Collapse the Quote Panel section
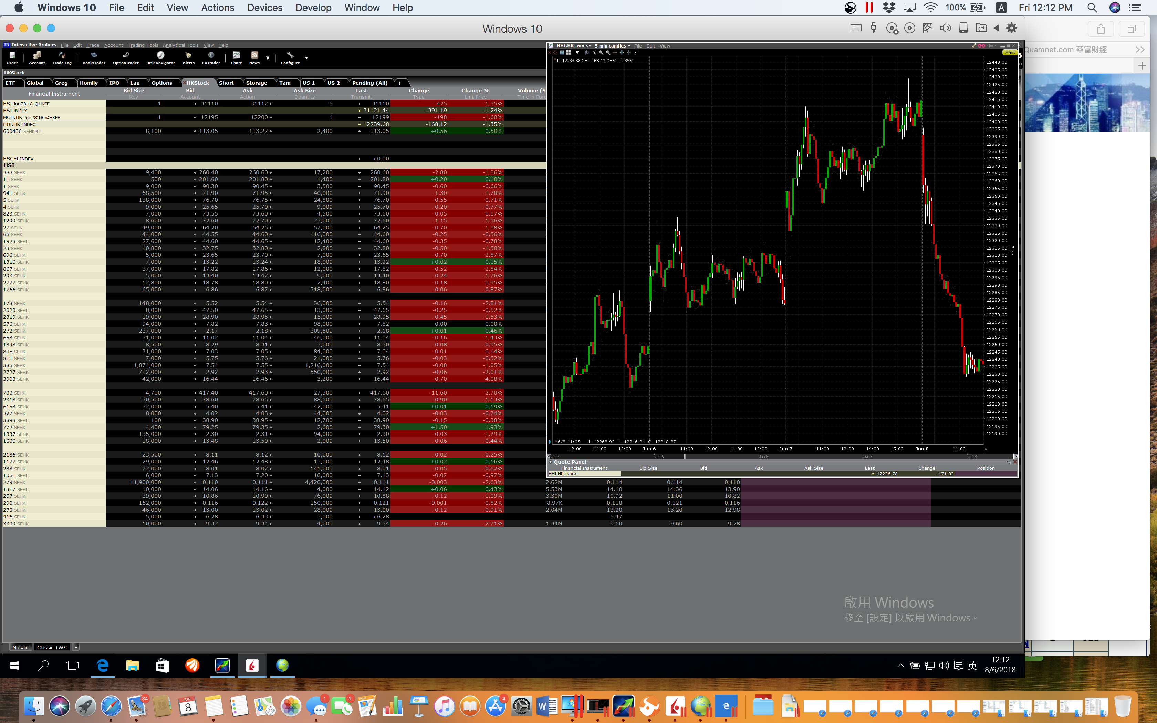 click(x=551, y=462)
